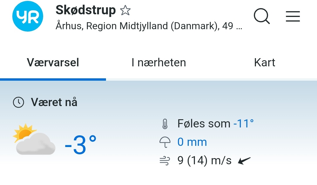Screen dimensions: 317x185
Task: Click the 9 (14) m/s wind speed
Action: (204, 160)
